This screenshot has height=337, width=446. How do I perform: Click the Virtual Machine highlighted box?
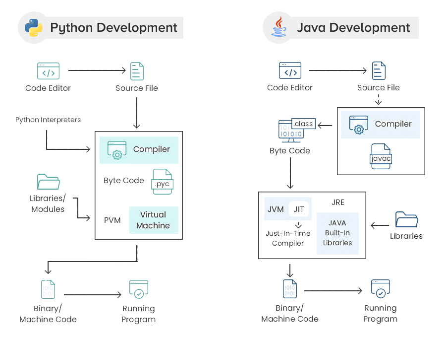154,220
